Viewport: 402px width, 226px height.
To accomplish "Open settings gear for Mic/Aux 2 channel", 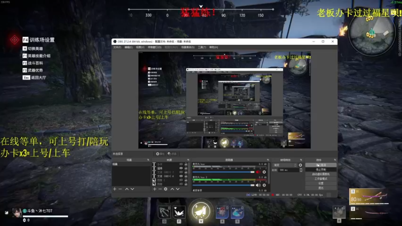I will click(x=264, y=185).
